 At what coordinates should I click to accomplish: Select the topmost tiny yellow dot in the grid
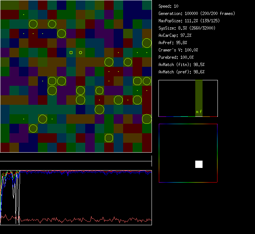pyautogui.click(x=24, y=15)
